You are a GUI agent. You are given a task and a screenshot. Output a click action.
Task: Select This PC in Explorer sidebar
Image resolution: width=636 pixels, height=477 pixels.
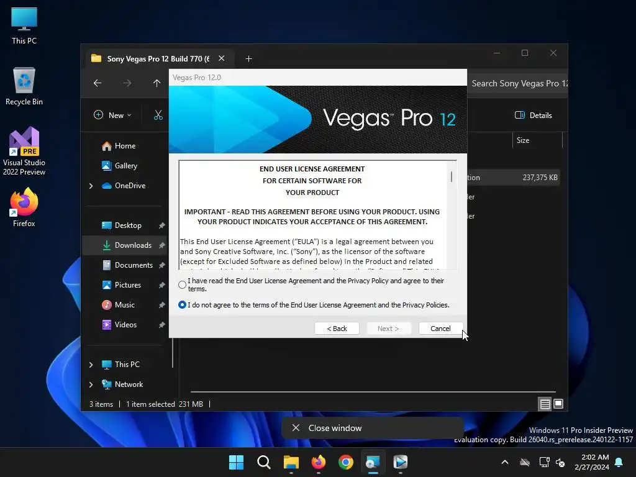120,365
